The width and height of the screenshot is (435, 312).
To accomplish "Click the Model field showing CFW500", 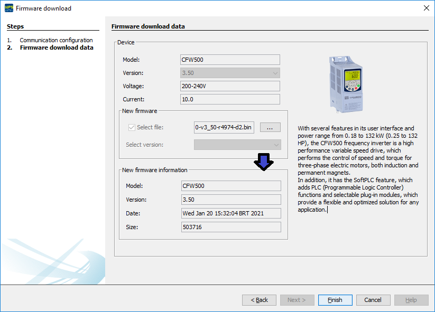I will pos(229,59).
